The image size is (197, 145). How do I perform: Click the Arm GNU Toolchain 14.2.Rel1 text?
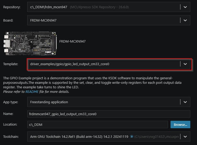coord(79,137)
